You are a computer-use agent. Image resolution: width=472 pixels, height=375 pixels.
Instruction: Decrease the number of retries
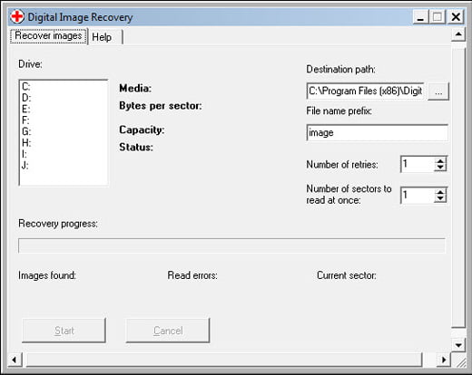(440, 168)
